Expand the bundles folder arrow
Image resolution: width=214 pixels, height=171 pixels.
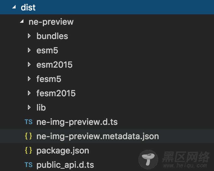coord(29,36)
